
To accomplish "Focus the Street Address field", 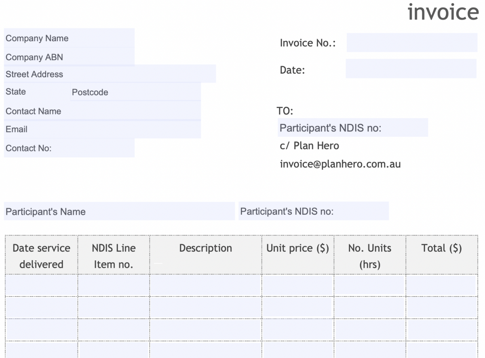I will pyautogui.click(x=110, y=74).
